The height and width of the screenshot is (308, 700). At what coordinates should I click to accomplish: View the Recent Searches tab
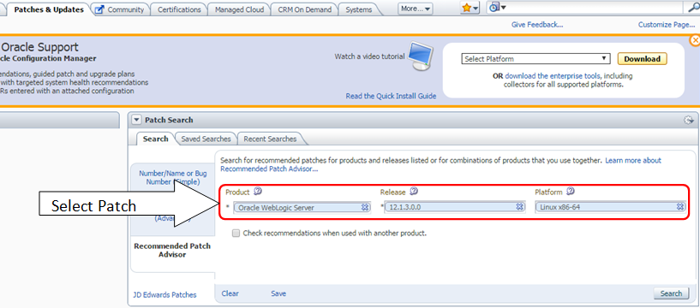(x=270, y=139)
